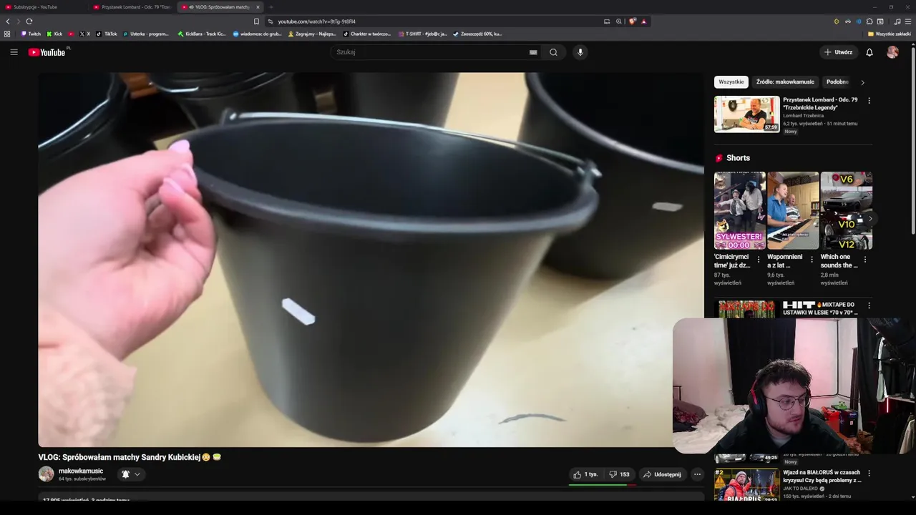Image resolution: width=916 pixels, height=515 pixels.
Task: Go to the YouTube home logo
Action: pyautogui.click(x=47, y=52)
